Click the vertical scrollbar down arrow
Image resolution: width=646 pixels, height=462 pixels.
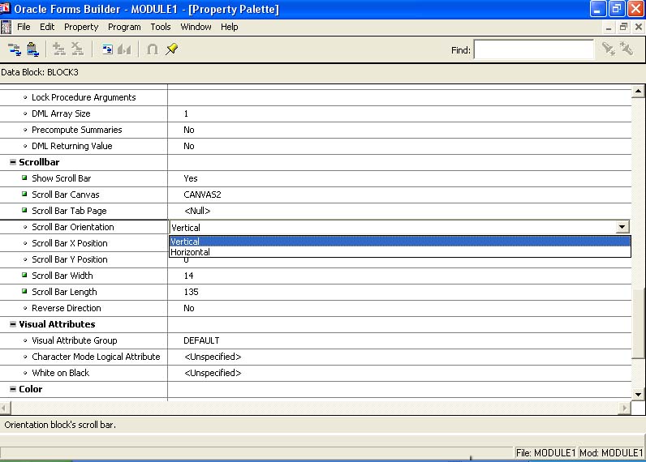click(638, 394)
